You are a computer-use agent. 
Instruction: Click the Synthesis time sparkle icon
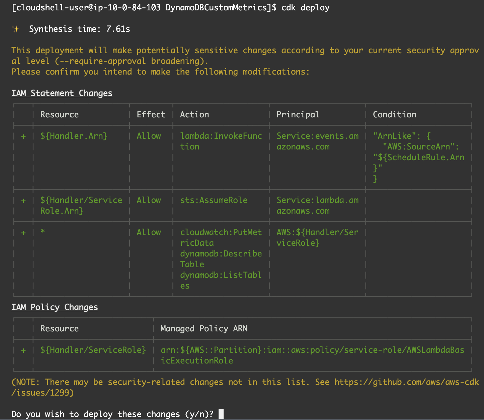point(16,29)
